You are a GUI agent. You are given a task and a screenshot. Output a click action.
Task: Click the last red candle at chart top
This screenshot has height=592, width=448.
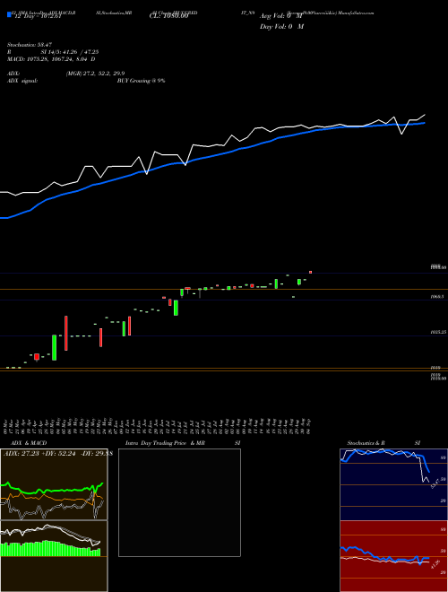[x=310, y=272]
